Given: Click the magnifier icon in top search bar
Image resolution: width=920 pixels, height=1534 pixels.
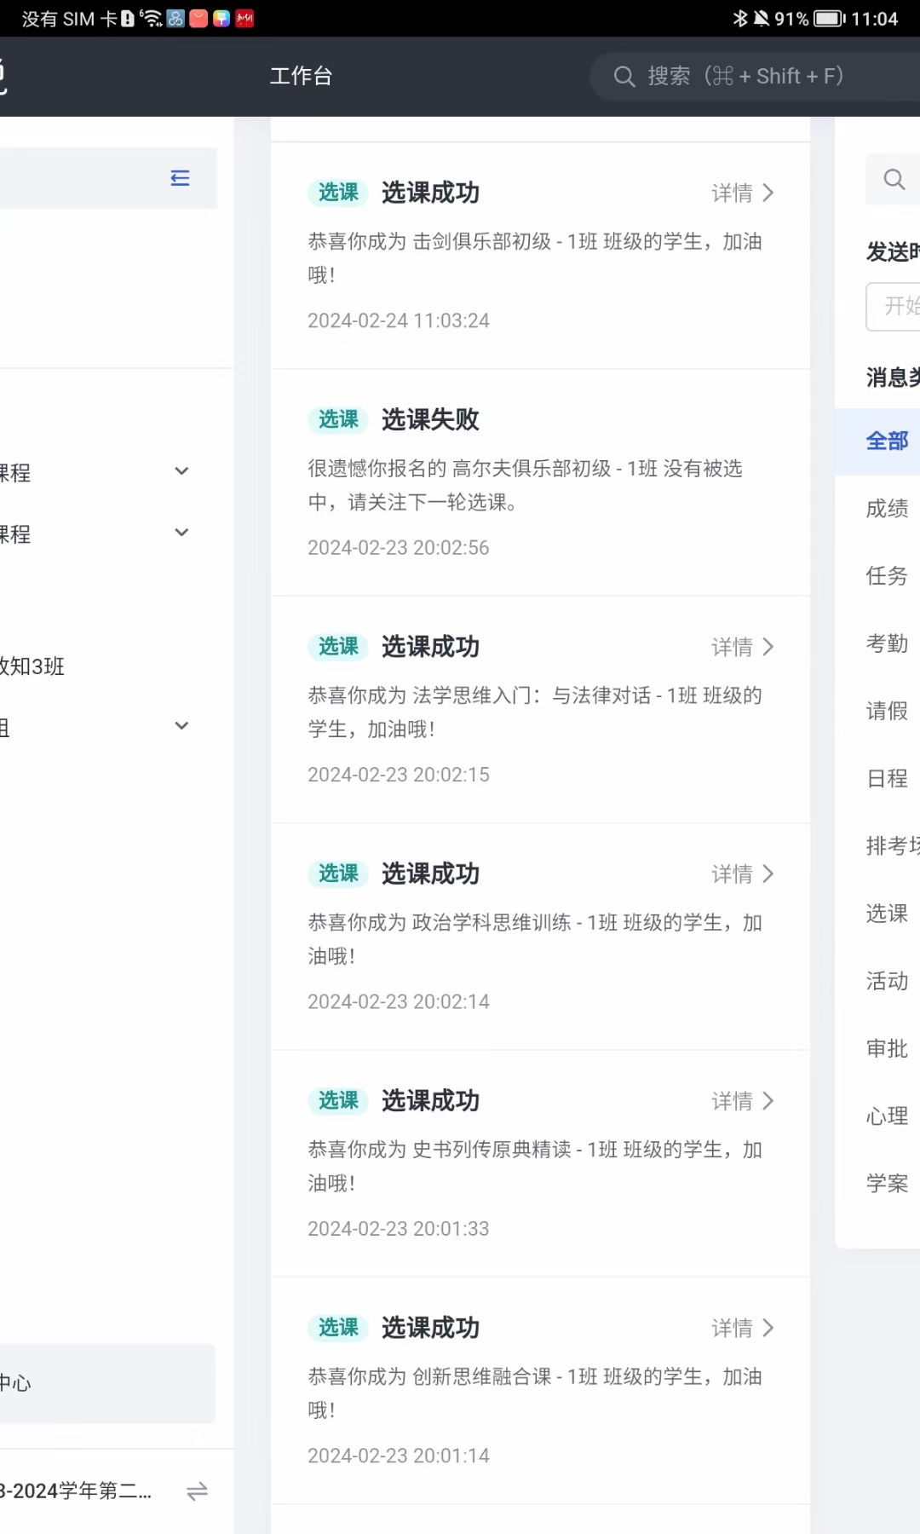Looking at the screenshot, I should (624, 77).
